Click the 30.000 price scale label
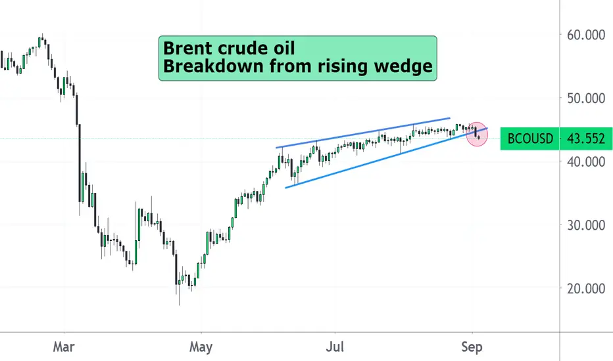Viewport: 613px width, 361px height. (586, 224)
